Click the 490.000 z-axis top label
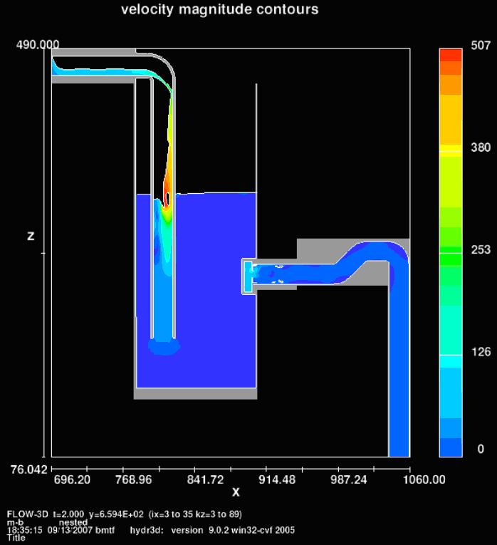Screen dimensions: 497x545 38,44
